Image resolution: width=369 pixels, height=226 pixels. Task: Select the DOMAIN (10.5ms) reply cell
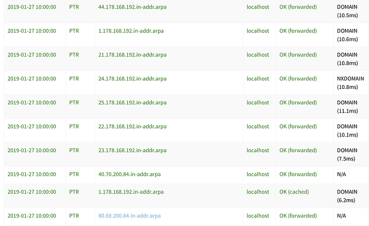(x=346, y=11)
